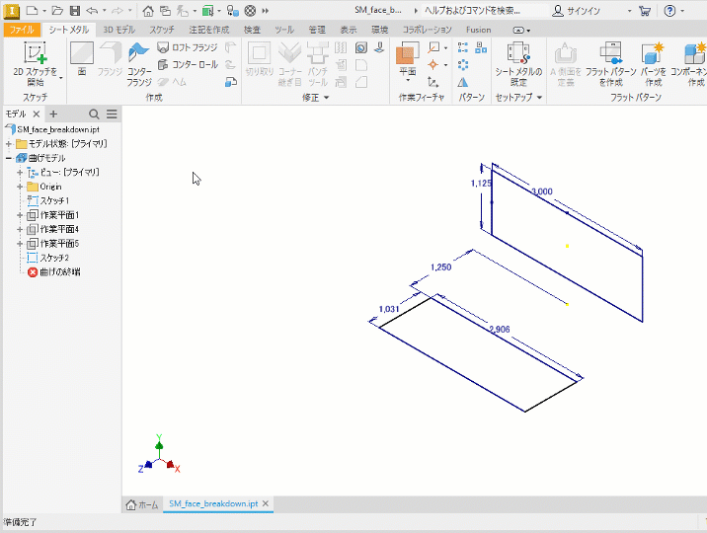Select the Mirror tool in パターン panel
The width and height of the screenshot is (707, 533).
click(463, 82)
